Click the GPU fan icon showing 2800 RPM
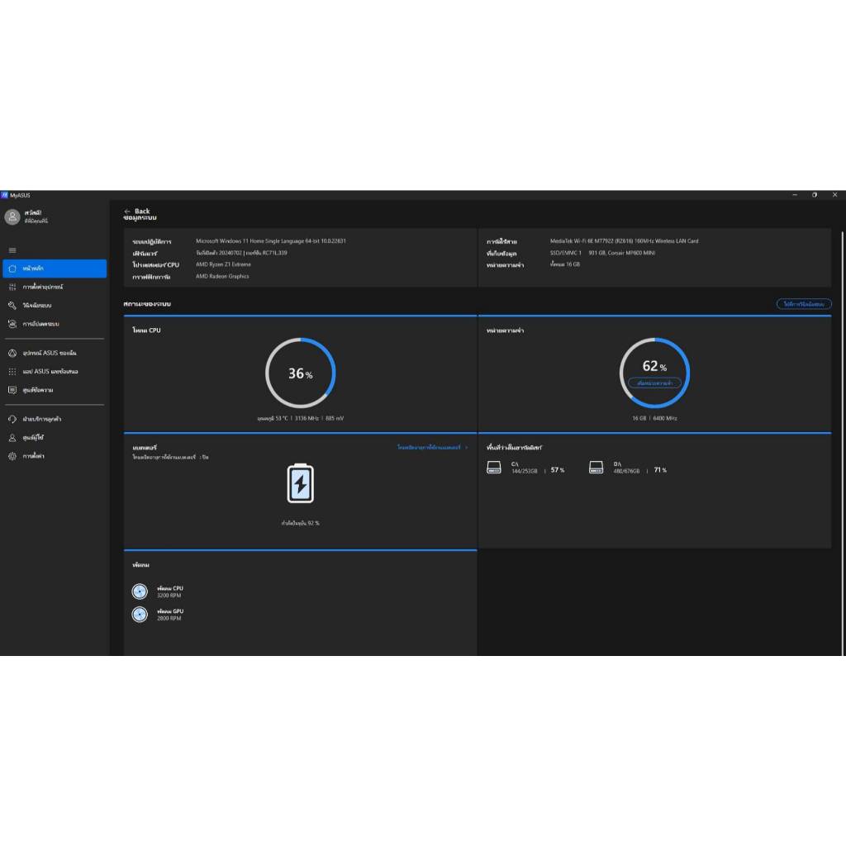846x846 pixels. [140, 615]
